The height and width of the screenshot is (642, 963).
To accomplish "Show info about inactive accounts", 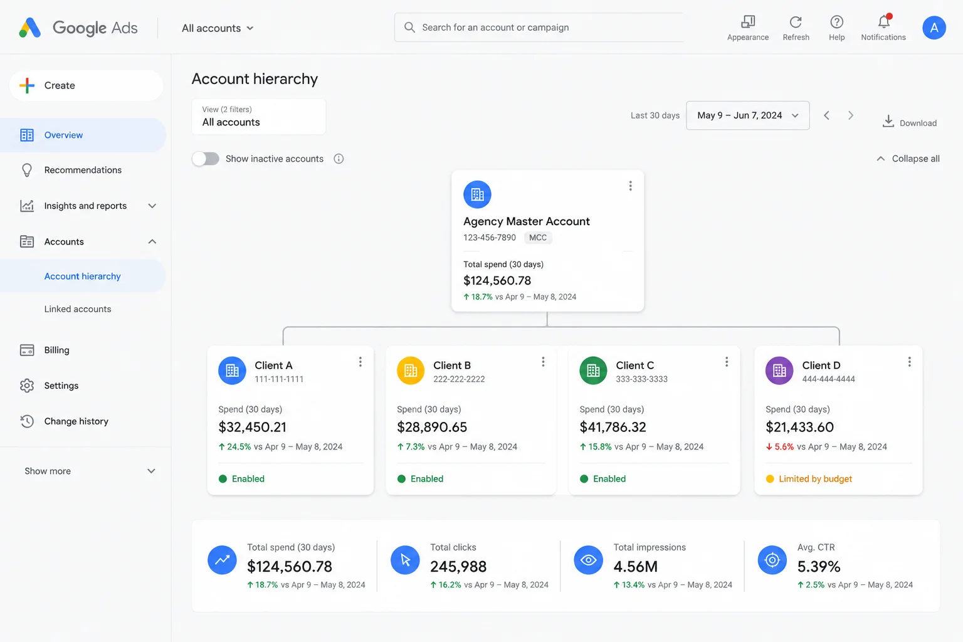I will (x=339, y=159).
